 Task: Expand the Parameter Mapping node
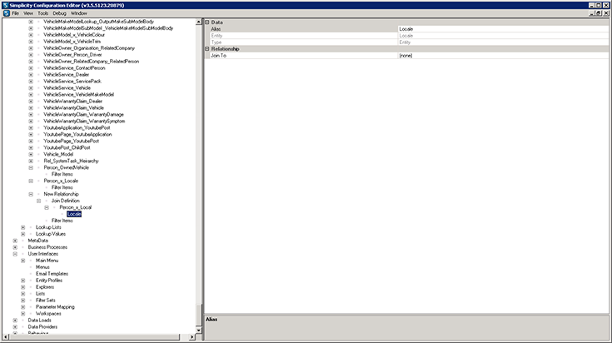click(x=23, y=307)
